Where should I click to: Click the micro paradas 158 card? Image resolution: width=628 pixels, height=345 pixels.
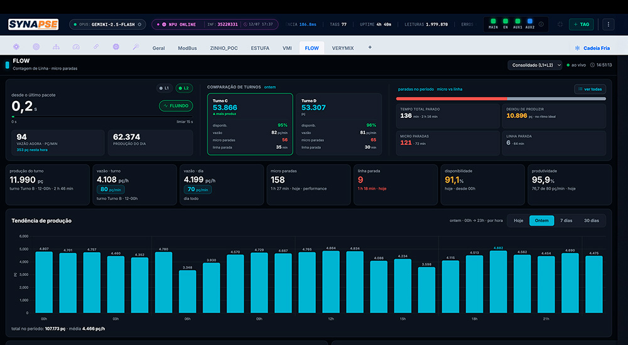[308, 184]
